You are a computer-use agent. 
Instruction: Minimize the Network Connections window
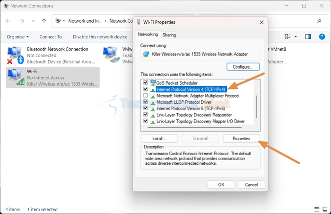[x=286, y=6]
